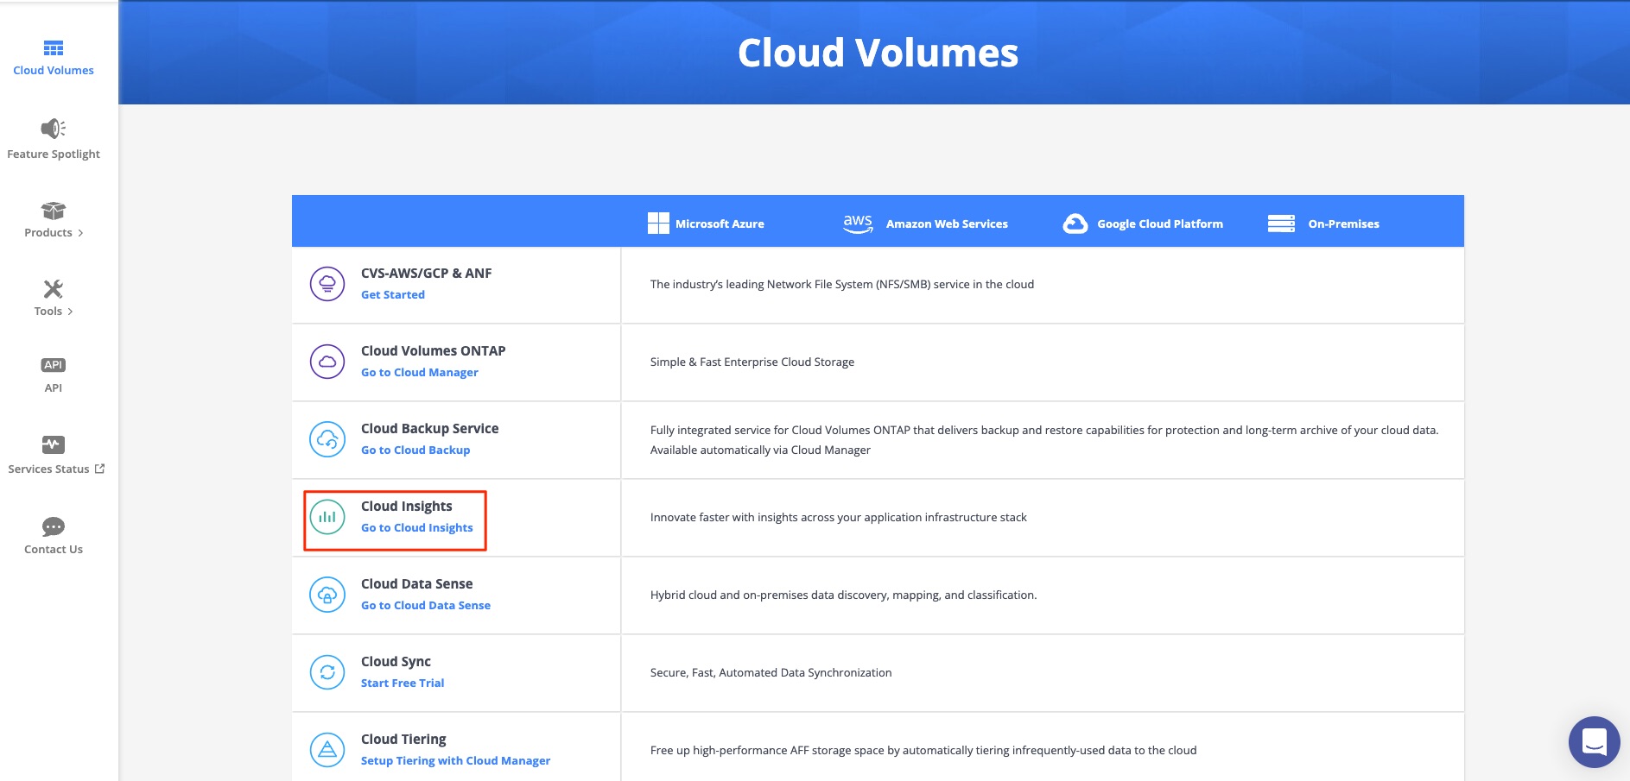Click the 'Free up high-performance AFF storage' description

(923, 750)
